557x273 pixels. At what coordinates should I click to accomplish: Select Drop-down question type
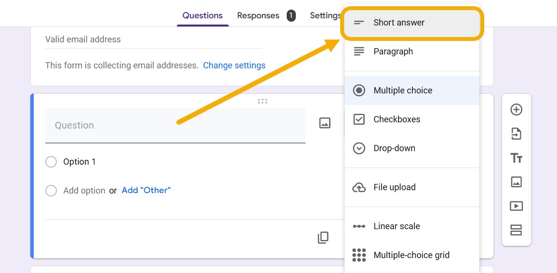click(x=394, y=148)
